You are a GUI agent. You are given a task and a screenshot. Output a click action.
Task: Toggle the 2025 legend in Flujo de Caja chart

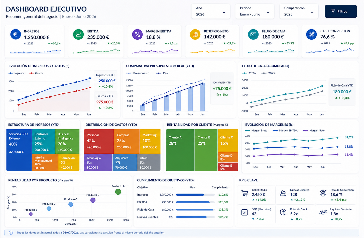268,73
